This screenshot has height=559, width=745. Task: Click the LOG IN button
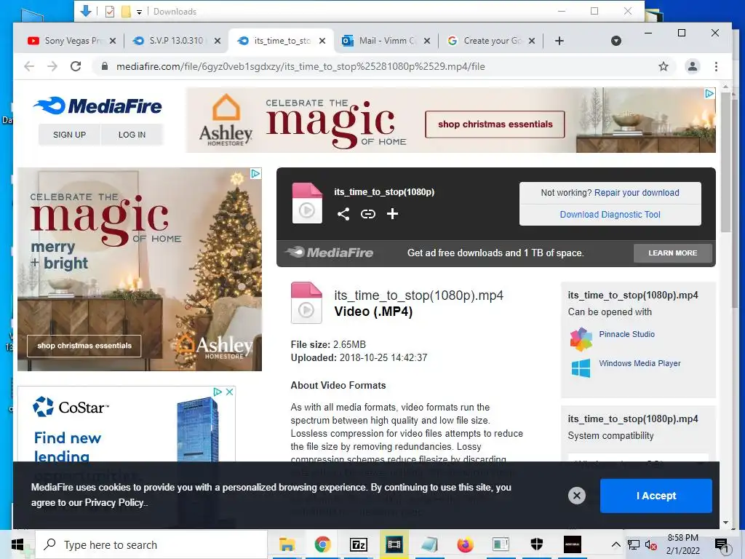tap(132, 135)
